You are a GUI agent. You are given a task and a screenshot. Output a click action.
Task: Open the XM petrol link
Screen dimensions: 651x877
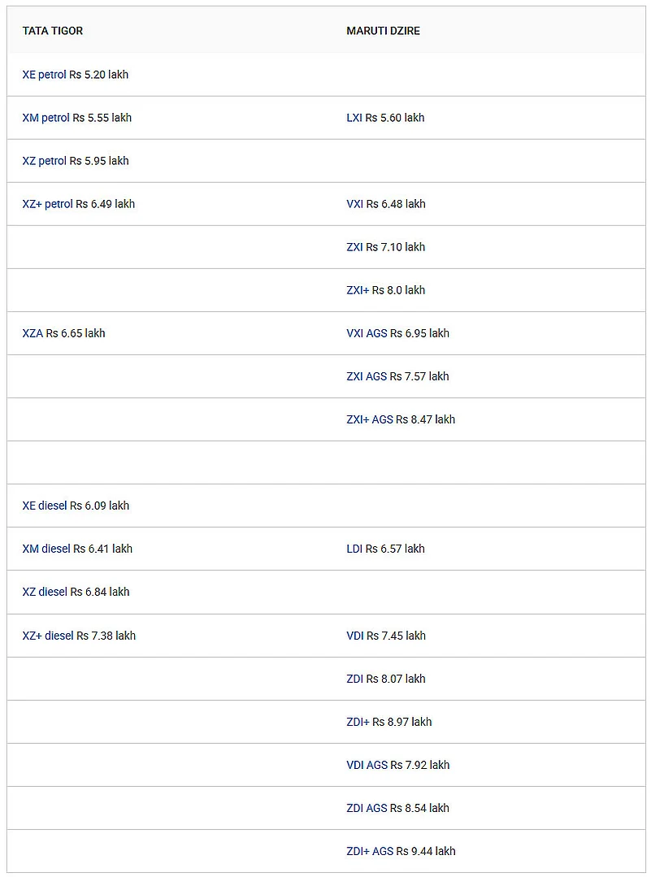coord(46,118)
